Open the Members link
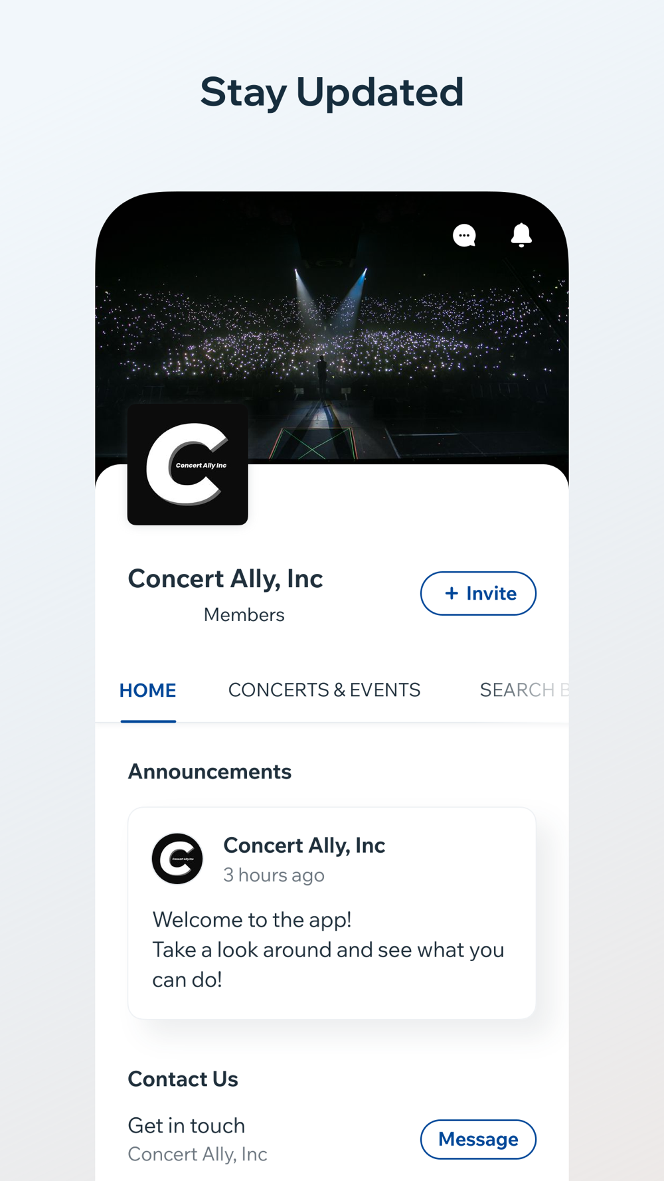 click(244, 615)
